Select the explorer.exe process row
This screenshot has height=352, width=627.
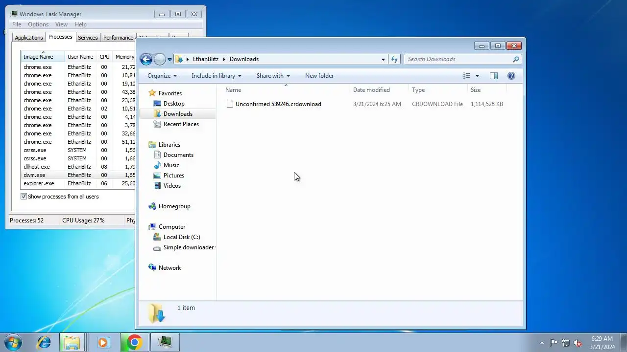(x=78, y=183)
